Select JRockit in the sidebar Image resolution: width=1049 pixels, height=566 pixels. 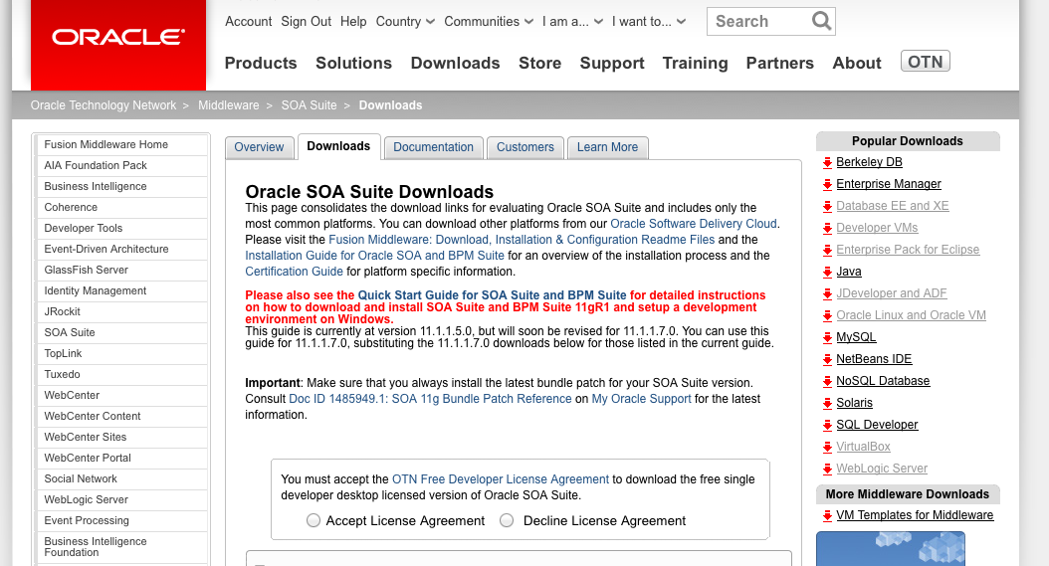[122, 311]
